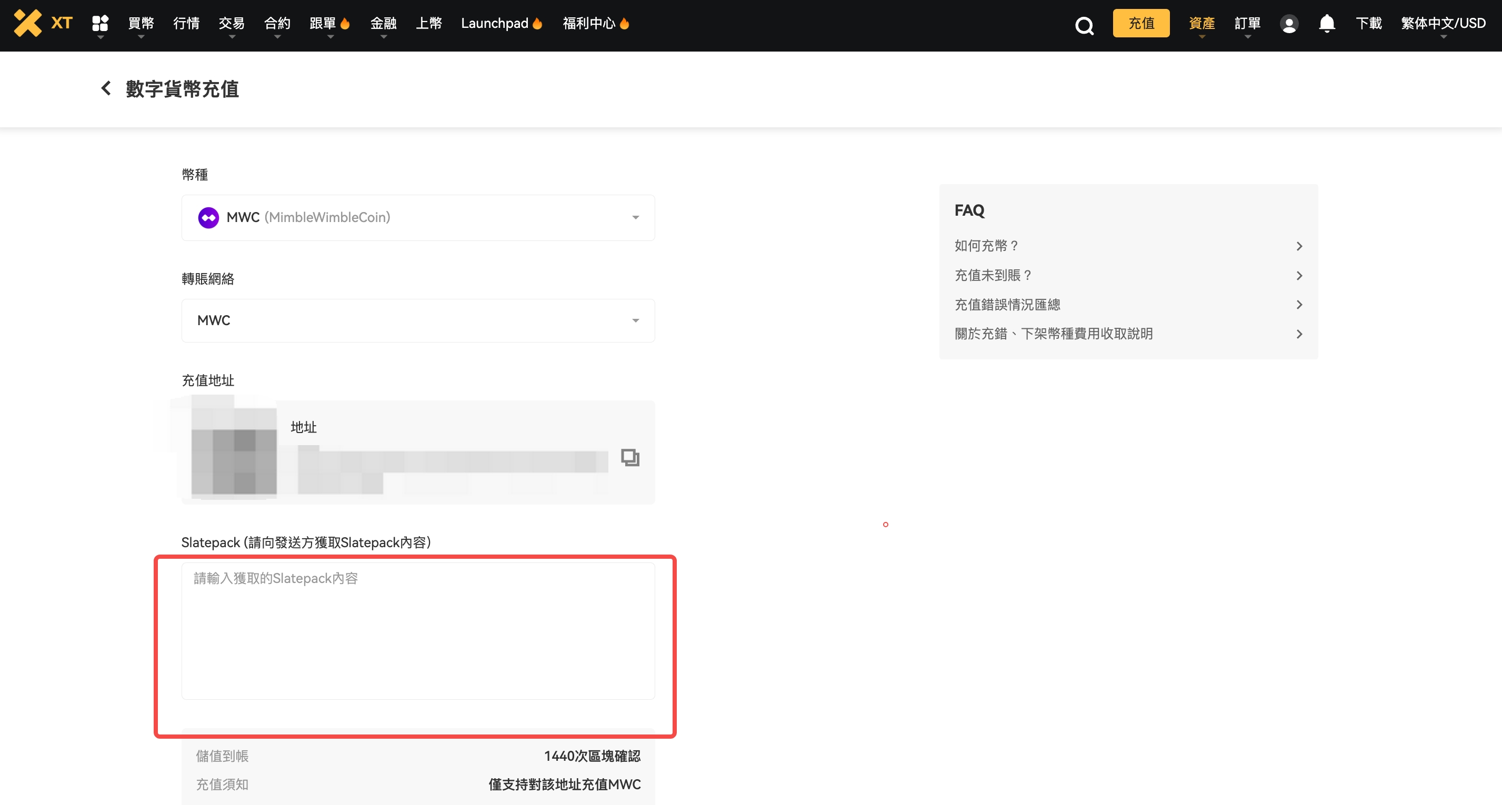1502x805 pixels.
Task: Open the 資產 dropdown menu
Action: point(1201,23)
